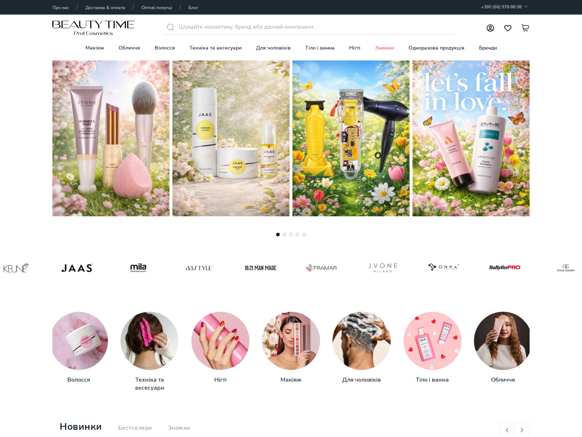
Task: Open the Волосся menu
Action: pyautogui.click(x=164, y=48)
